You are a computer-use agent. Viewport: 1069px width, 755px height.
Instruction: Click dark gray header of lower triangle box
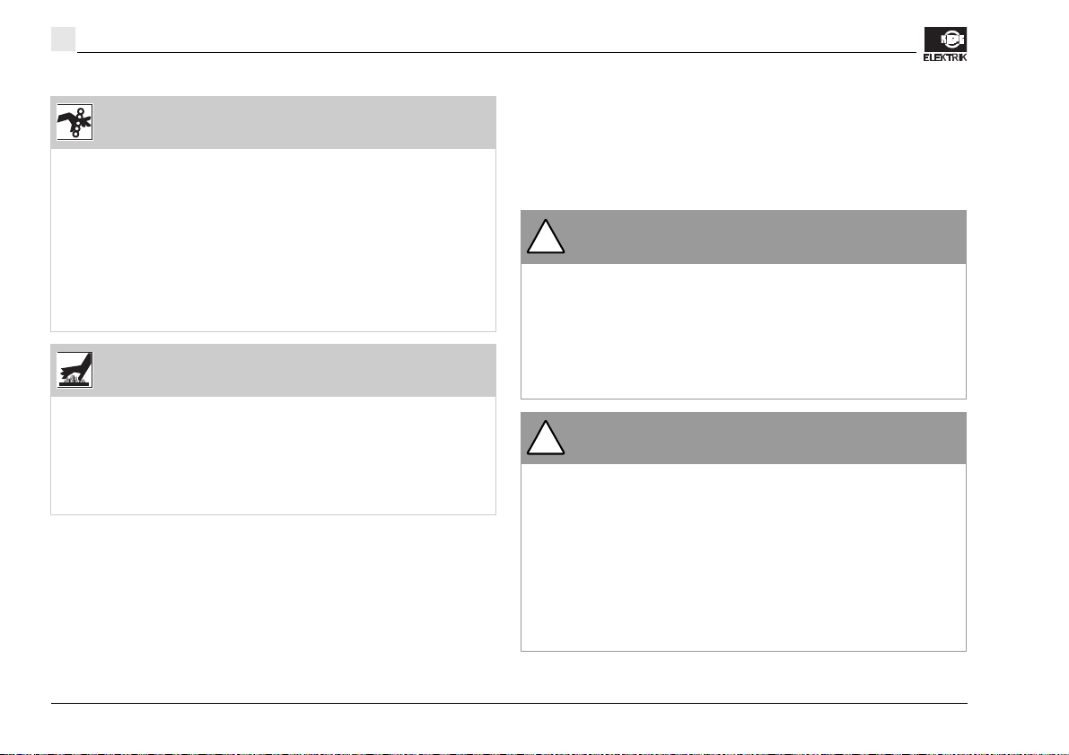(743, 438)
